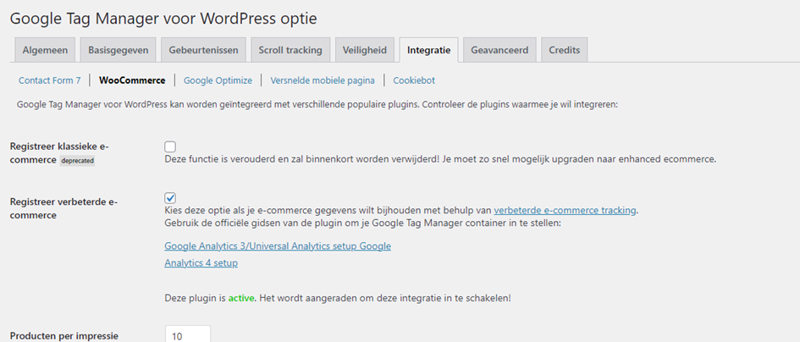
Task: Select the Scroll tracking tab
Action: point(290,50)
